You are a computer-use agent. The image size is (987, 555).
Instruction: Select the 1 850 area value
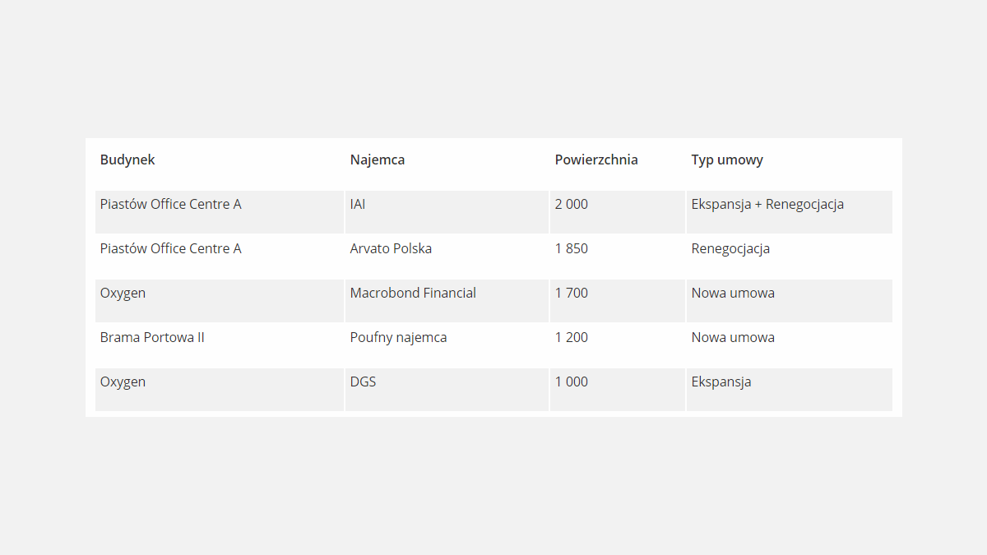572,248
